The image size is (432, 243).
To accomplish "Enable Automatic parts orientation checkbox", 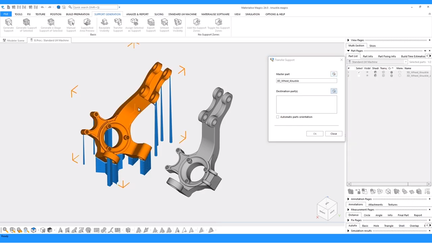I will [x=278, y=117].
